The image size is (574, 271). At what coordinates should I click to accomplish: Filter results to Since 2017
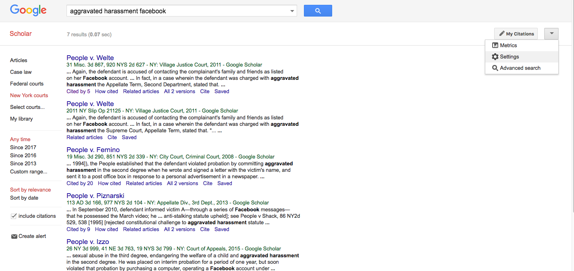point(23,147)
